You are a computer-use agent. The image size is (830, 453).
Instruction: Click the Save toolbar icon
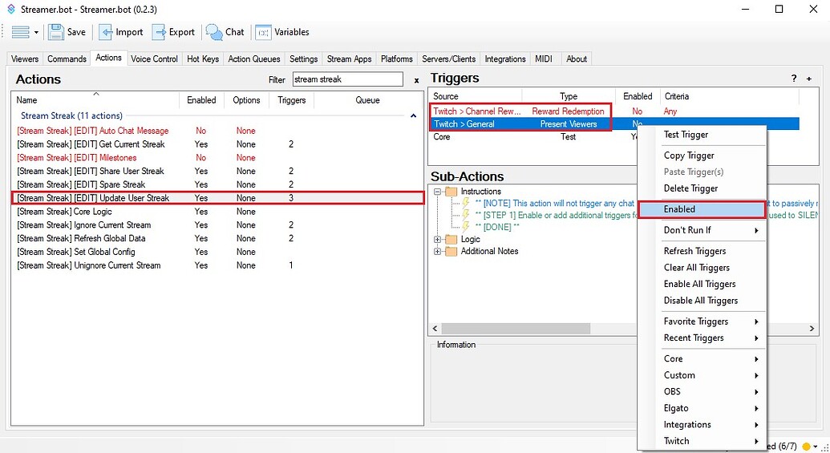(x=56, y=32)
